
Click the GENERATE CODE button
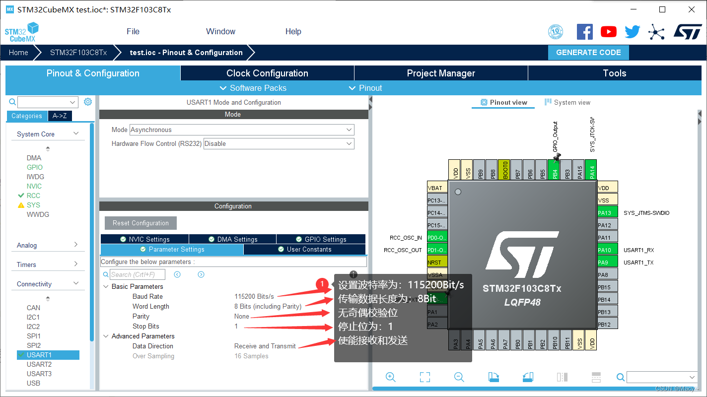click(x=588, y=53)
